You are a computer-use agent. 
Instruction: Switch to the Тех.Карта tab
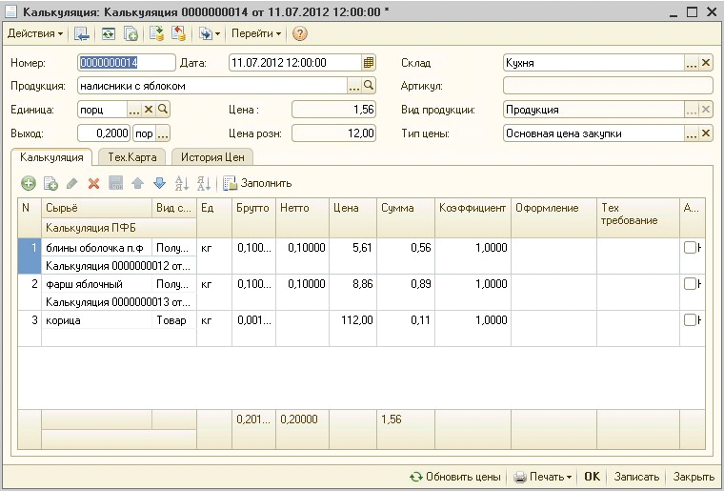click(131, 156)
